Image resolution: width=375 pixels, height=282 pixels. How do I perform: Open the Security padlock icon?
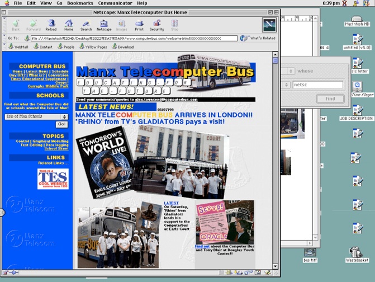(156, 25)
